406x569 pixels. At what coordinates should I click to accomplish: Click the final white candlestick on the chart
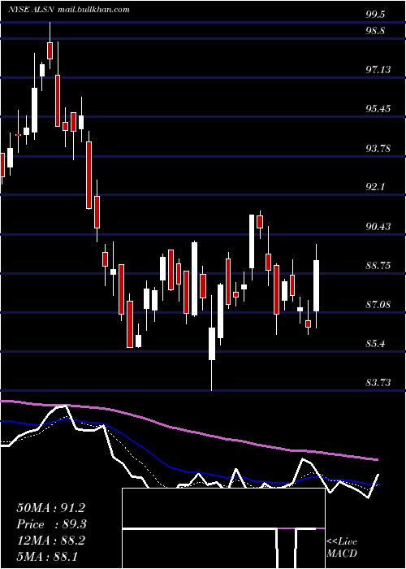click(x=316, y=286)
